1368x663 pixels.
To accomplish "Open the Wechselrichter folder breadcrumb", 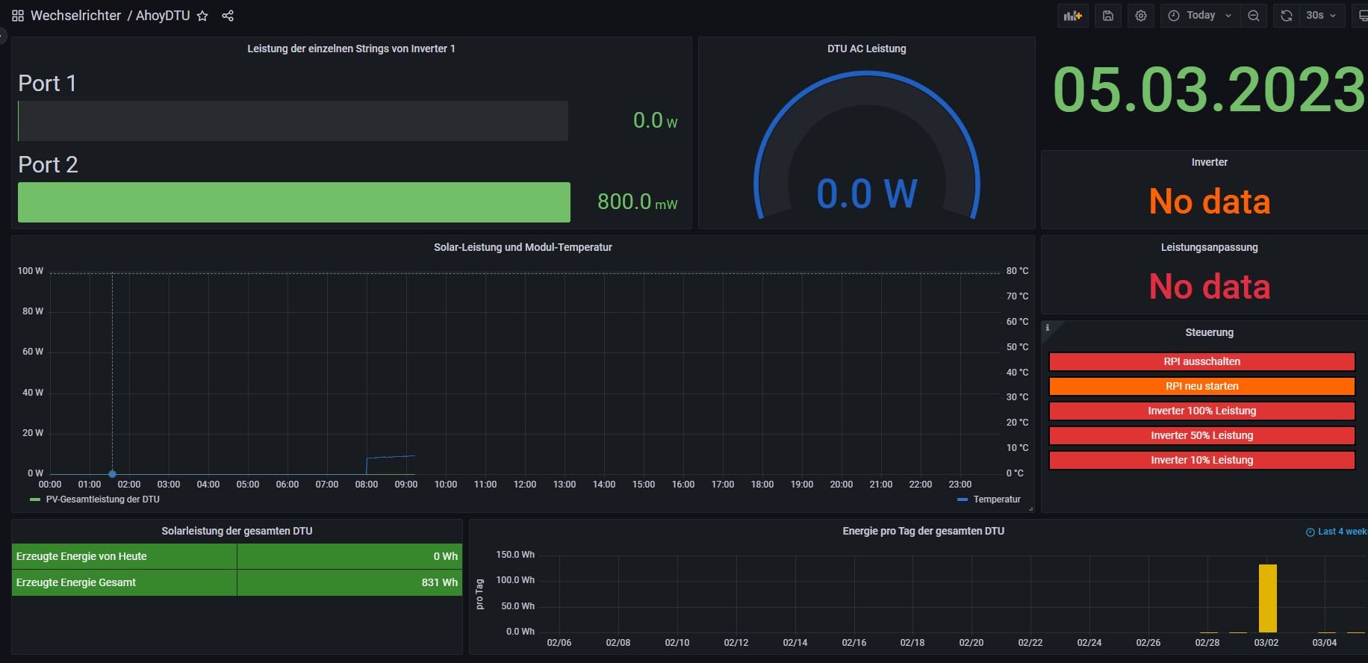I will click(75, 16).
